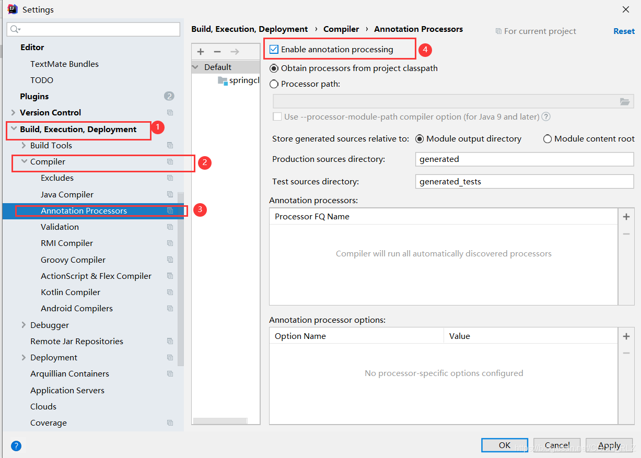Toggle Enable annotation processing checkbox
Image resolution: width=641 pixels, height=458 pixels.
coord(274,50)
